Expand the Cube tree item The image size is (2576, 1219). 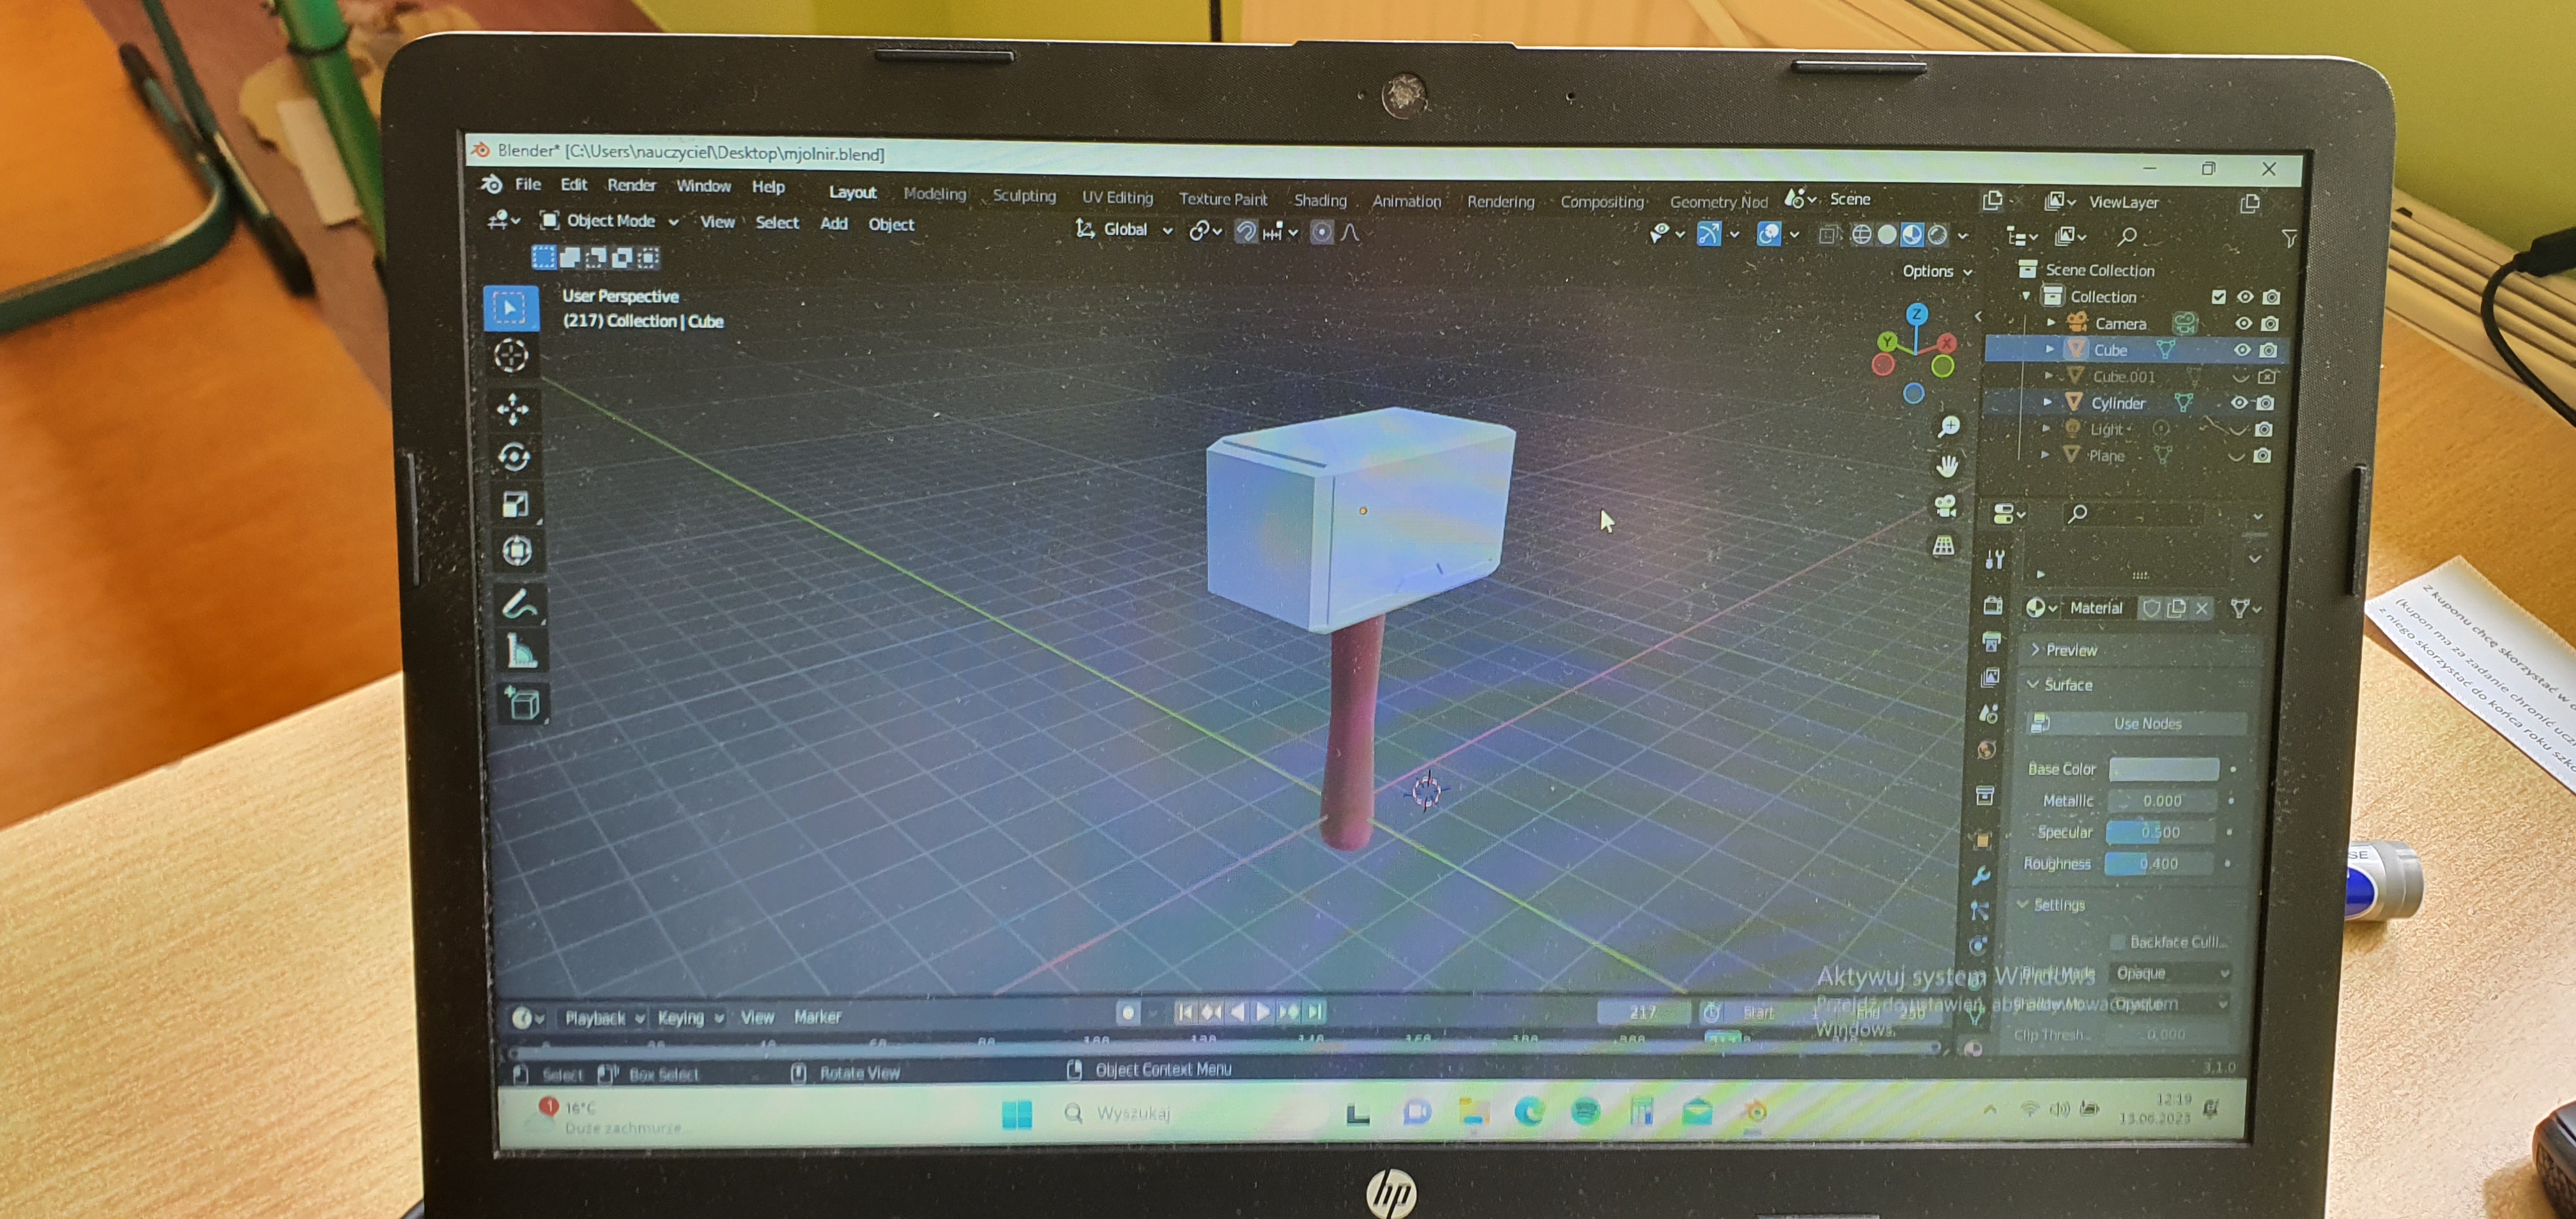pyautogui.click(x=2049, y=350)
